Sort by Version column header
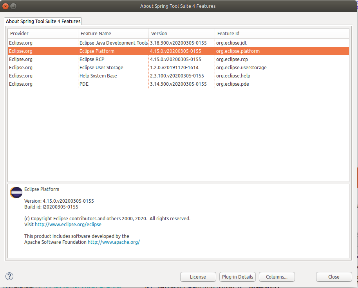358x288 pixels. point(182,34)
